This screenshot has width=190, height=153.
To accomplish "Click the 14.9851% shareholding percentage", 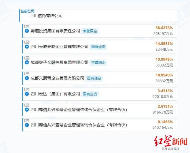I will click(x=164, y=44).
